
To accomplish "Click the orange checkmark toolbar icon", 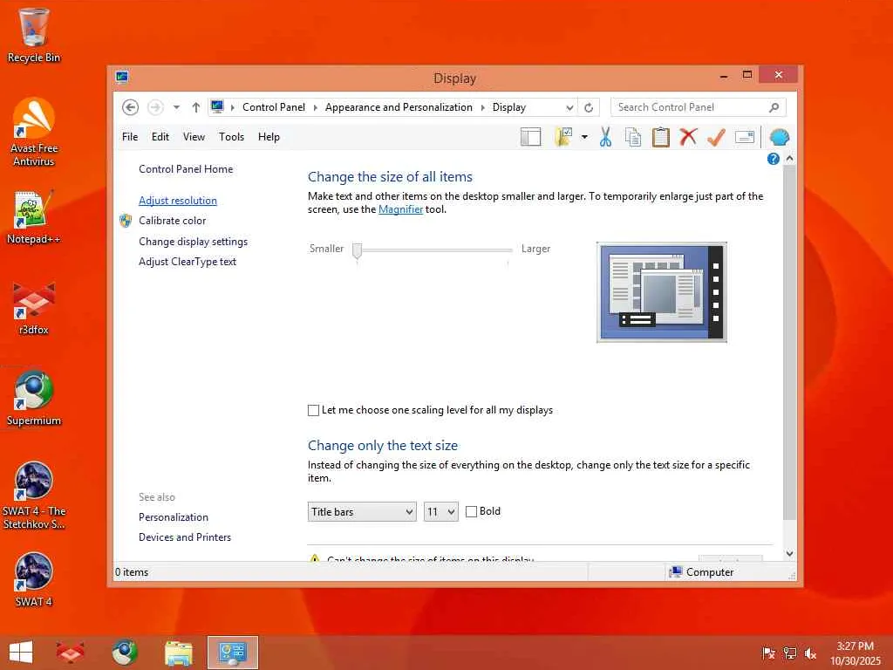I will pos(716,137).
